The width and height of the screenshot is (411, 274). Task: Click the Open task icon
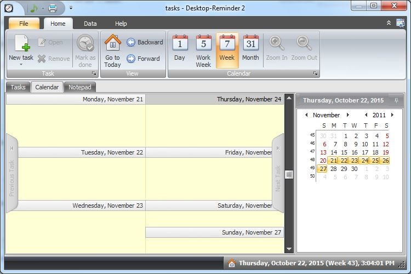coord(42,42)
